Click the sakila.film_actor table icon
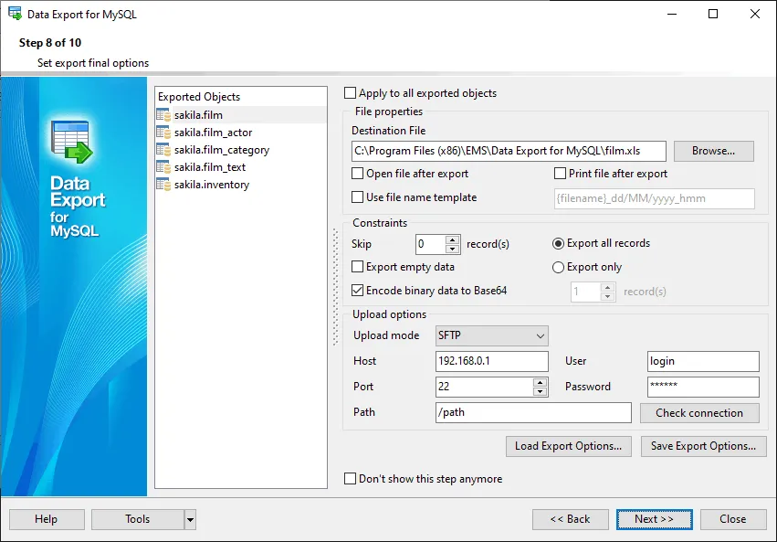777x542 pixels. coord(163,133)
